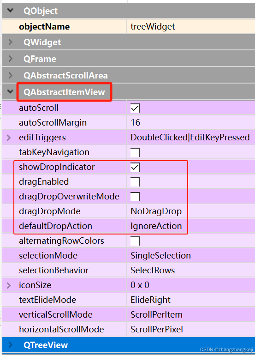255x355 pixels.
Task: Click the QAbstractScrollArea header text
Action: click(x=65, y=75)
